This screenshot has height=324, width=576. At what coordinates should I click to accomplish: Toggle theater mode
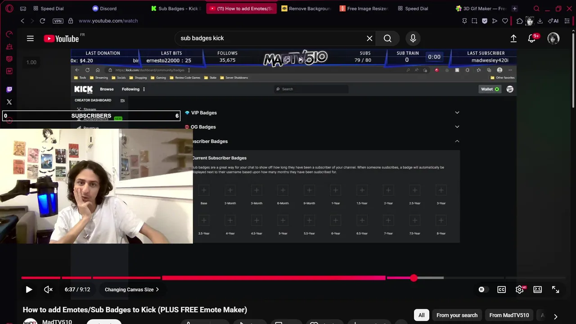tap(537, 290)
